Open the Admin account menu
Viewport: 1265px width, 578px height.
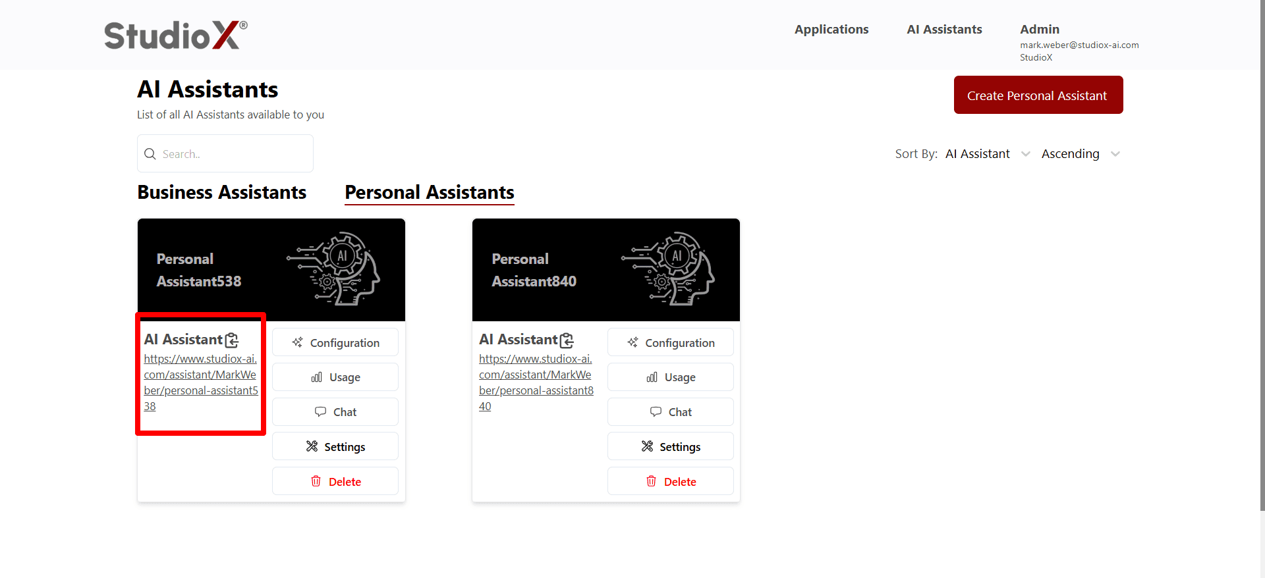point(1039,30)
